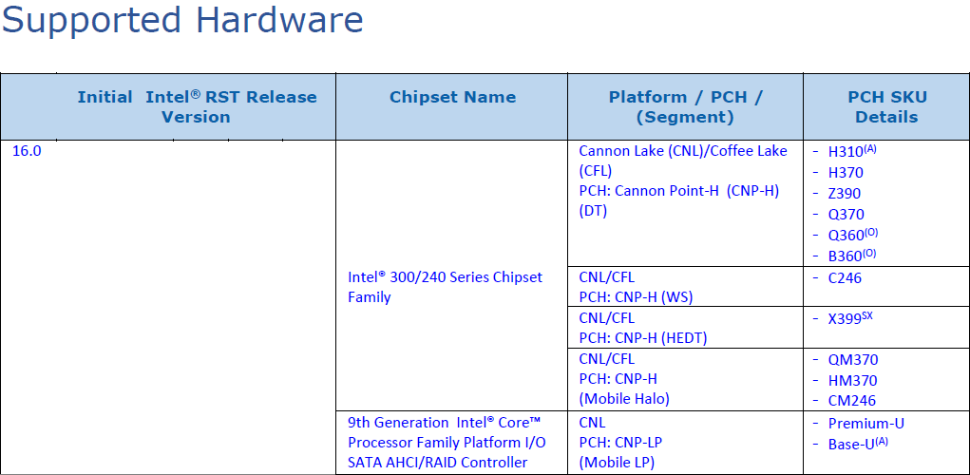Click '9th Generation Intel Core' chipset text
Viewport: 970px width, 475px height.
click(445, 423)
